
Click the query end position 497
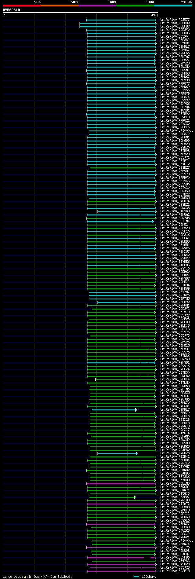(x=154, y=15)
